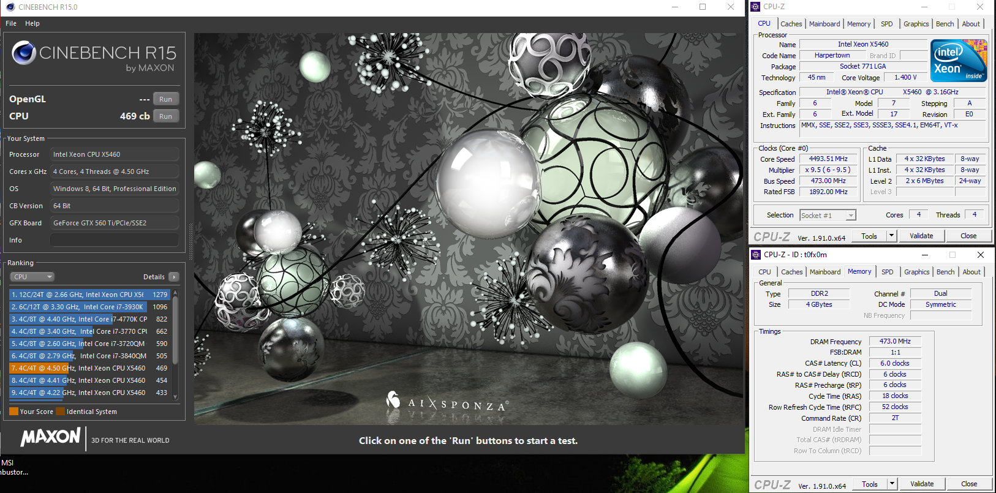Viewport: 996px width, 493px height.
Task: Click the Cinebench R15 logo sphere
Action: coord(24,53)
